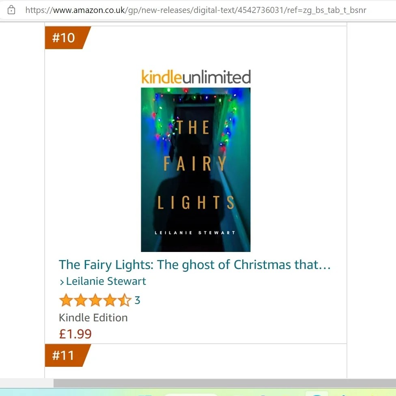
Task: Select the Amazon URL in address bar
Action: pyautogui.click(x=196, y=10)
